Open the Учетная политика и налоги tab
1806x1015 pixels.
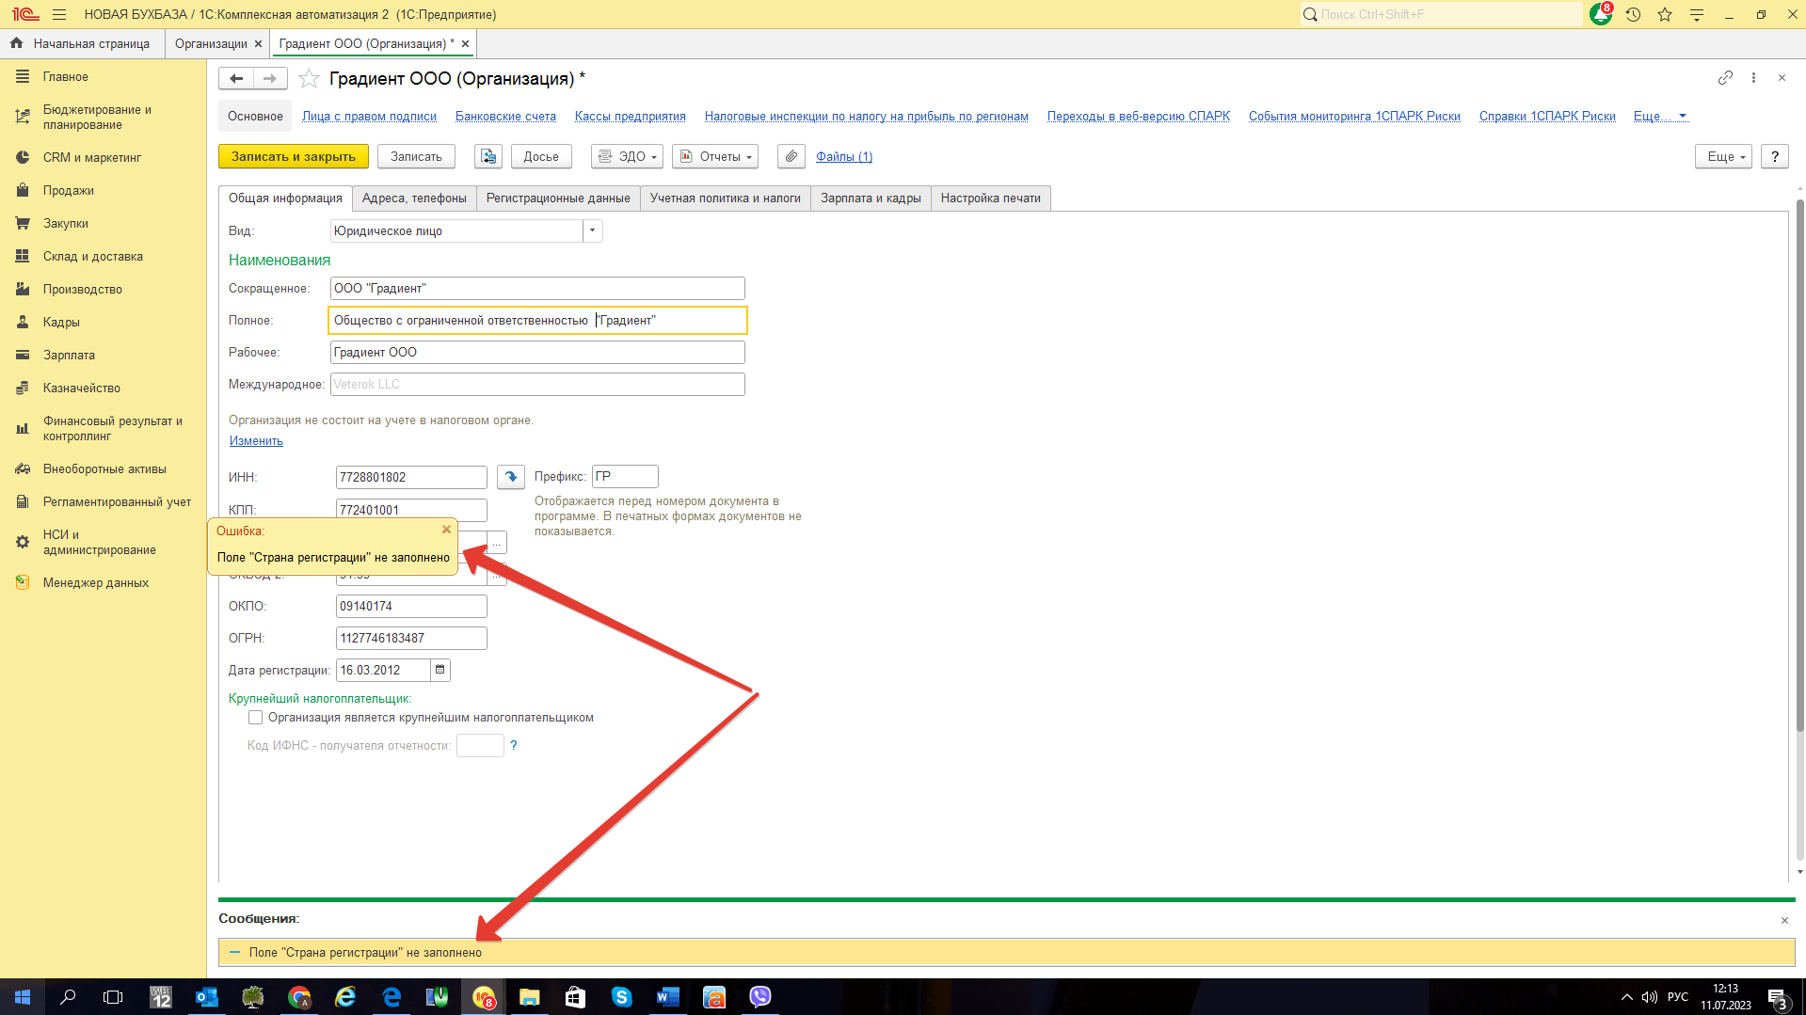[x=725, y=198]
